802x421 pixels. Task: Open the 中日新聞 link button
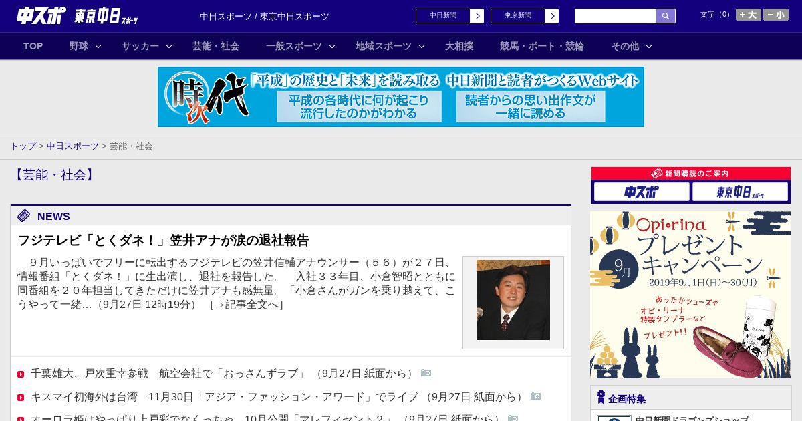coord(443,16)
